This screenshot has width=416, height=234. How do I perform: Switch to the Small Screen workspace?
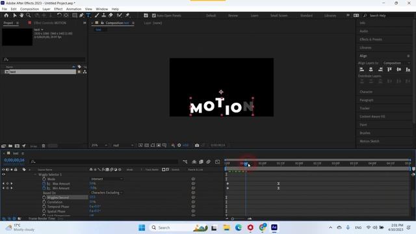(279, 16)
